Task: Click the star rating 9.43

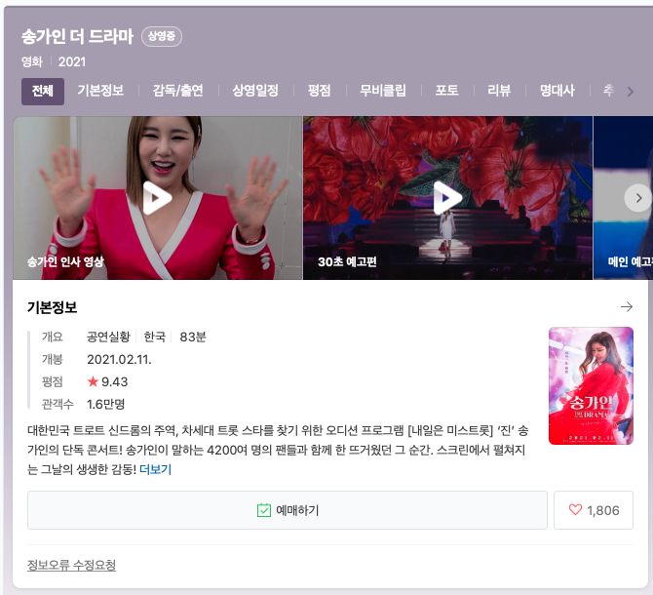Action: tap(107, 381)
